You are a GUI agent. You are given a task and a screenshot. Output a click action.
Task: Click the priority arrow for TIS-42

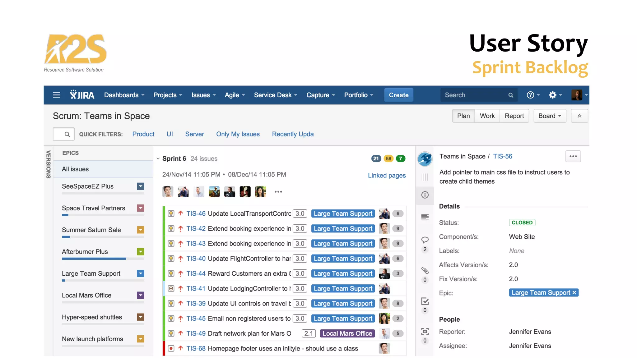[180, 228]
